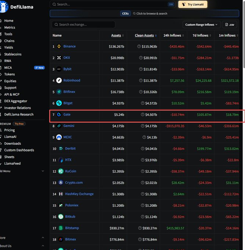
Task: Click the Try LlamaAI button
Action: pos(193,4)
